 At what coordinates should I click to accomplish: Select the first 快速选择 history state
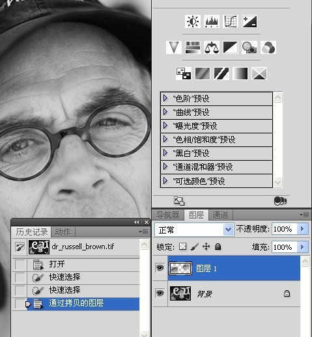(83, 277)
